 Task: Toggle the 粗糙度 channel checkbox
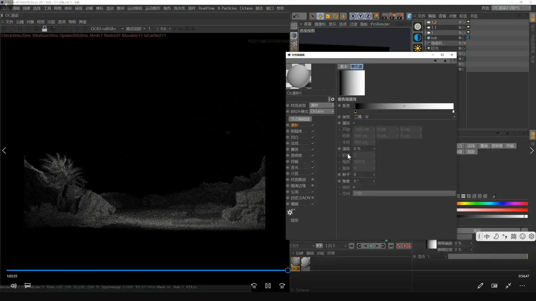click(x=313, y=131)
